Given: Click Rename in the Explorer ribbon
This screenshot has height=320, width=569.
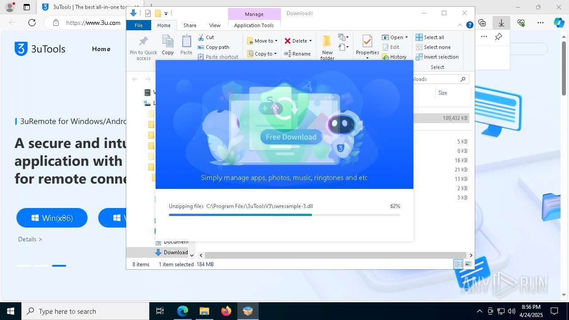Looking at the screenshot, I should [x=298, y=54].
